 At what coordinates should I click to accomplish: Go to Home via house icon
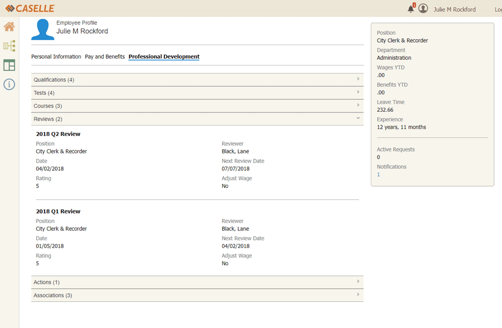(x=9, y=27)
